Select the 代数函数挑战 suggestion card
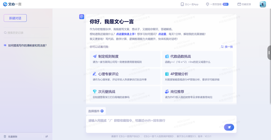Screen dimensions: 271x140 pos(197,59)
